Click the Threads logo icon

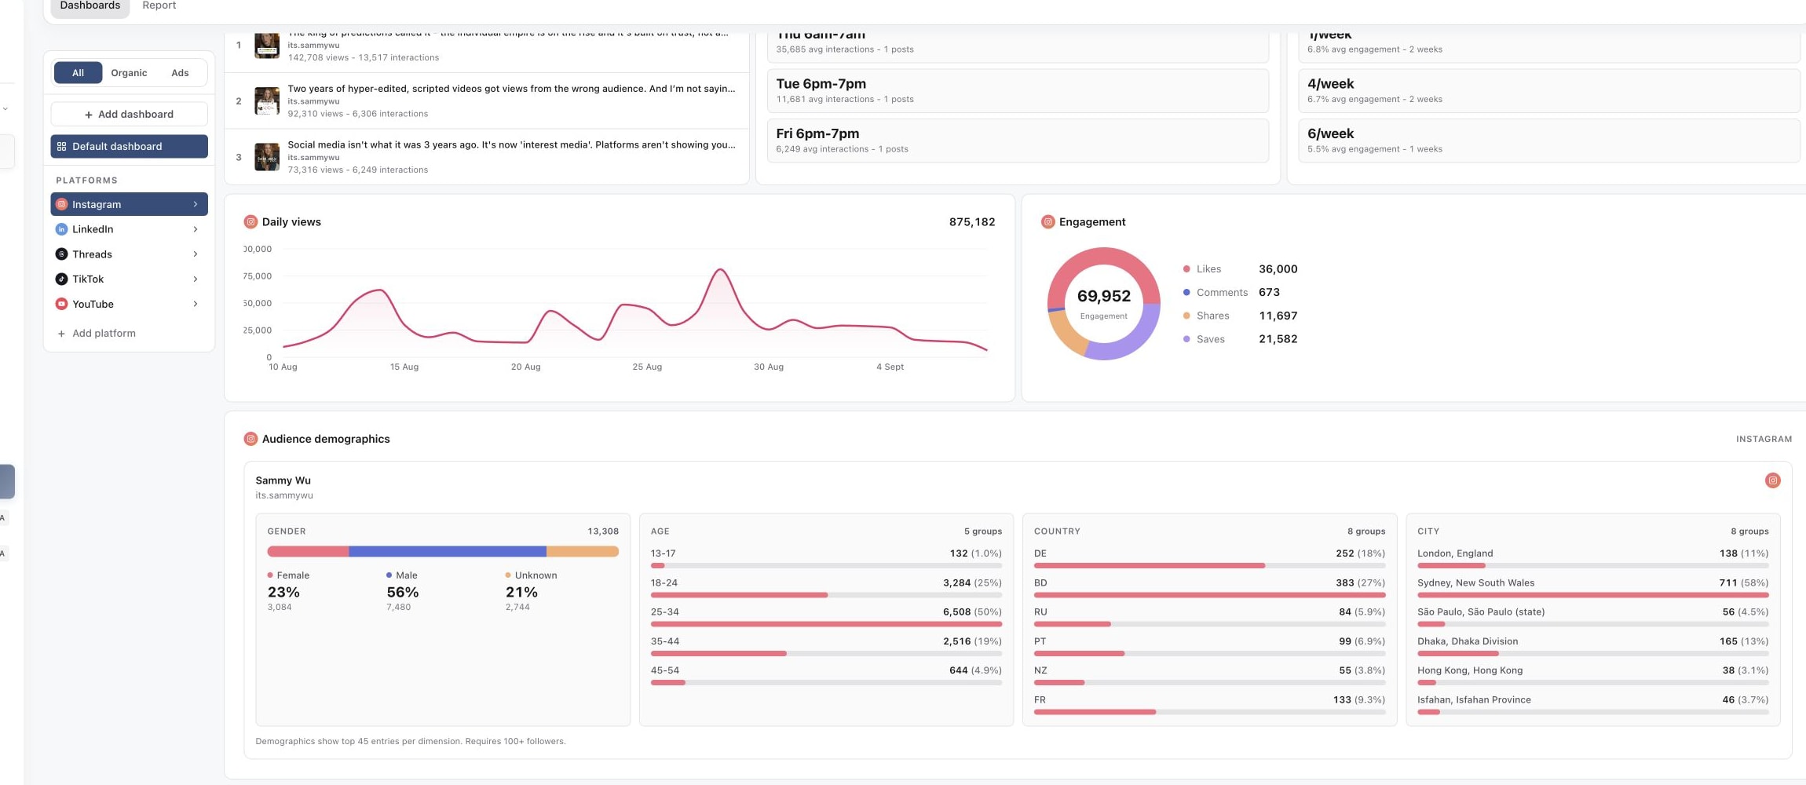coord(62,254)
